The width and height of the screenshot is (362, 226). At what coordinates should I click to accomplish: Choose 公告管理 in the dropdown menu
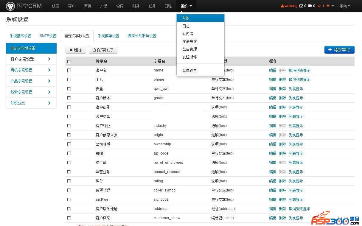click(189, 49)
